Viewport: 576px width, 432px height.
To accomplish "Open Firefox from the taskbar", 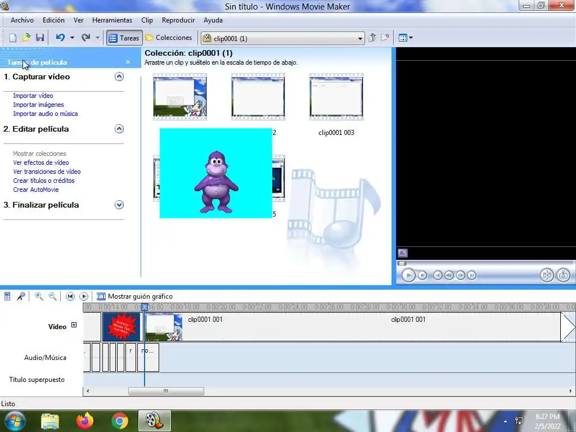I will coord(85,421).
